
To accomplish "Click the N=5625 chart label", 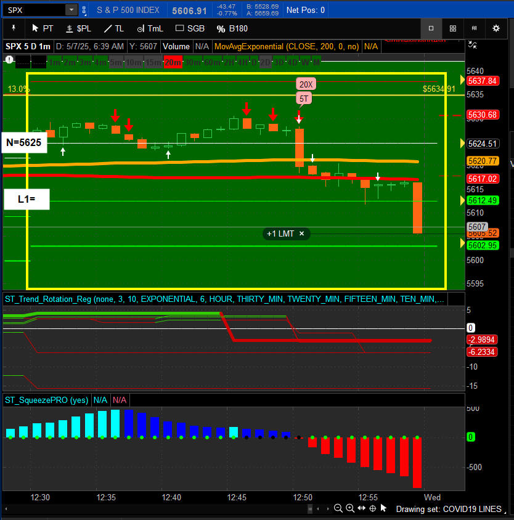I will 24,142.
